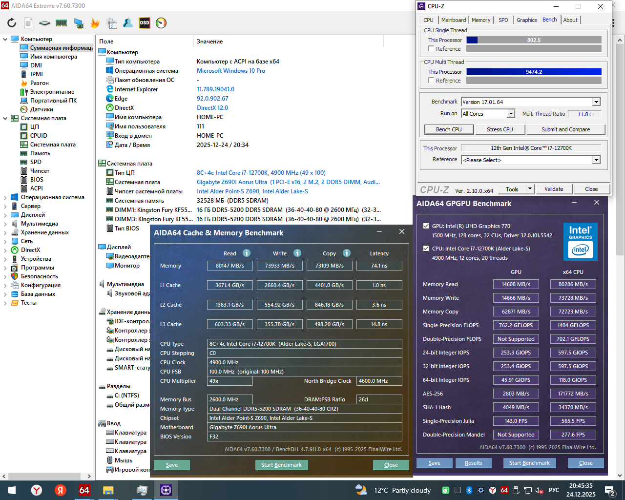The width and height of the screenshot is (625, 500).
Task: Select the Разгон tree item
Action: point(40,83)
